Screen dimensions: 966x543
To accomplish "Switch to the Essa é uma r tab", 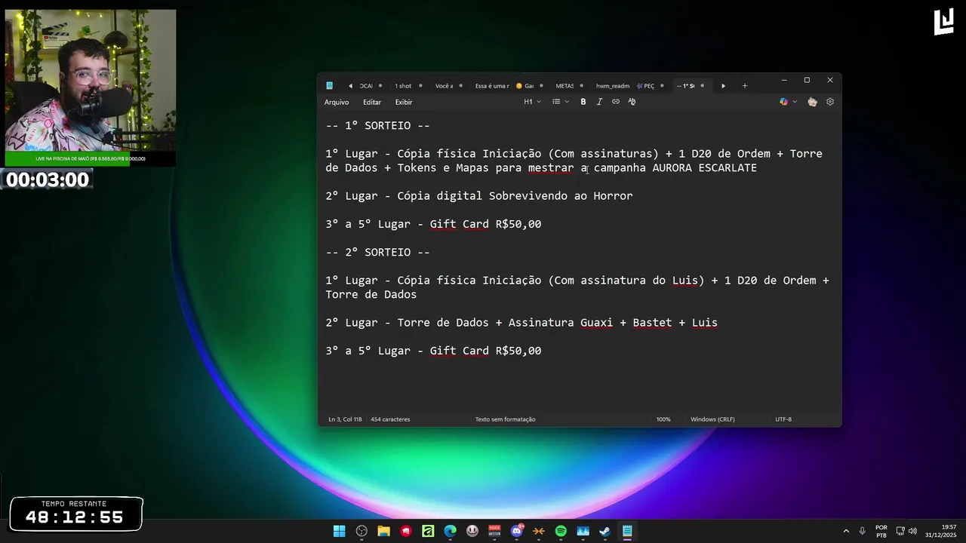I will [492, 86].
